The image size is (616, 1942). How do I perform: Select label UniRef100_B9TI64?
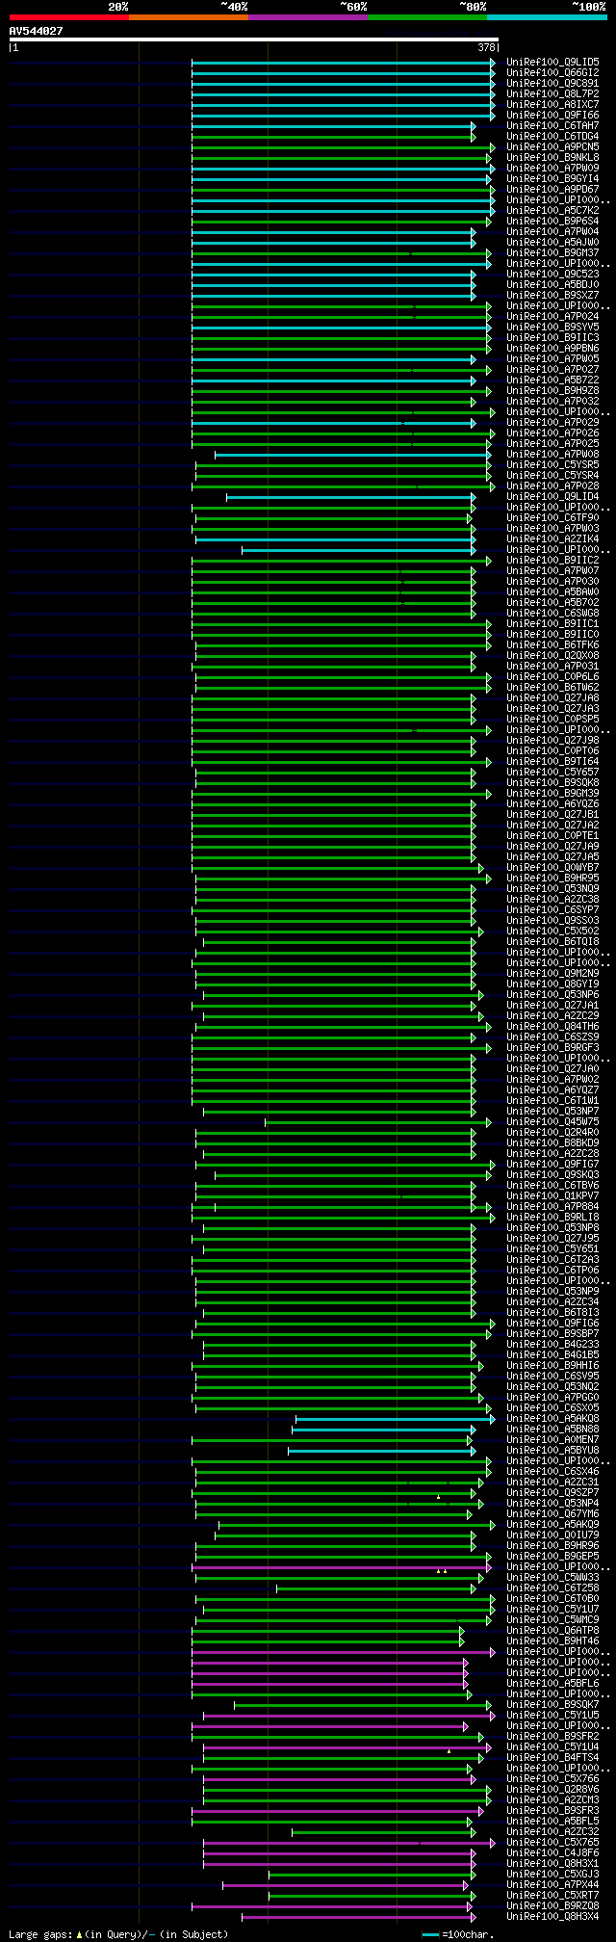coord(552,762)
